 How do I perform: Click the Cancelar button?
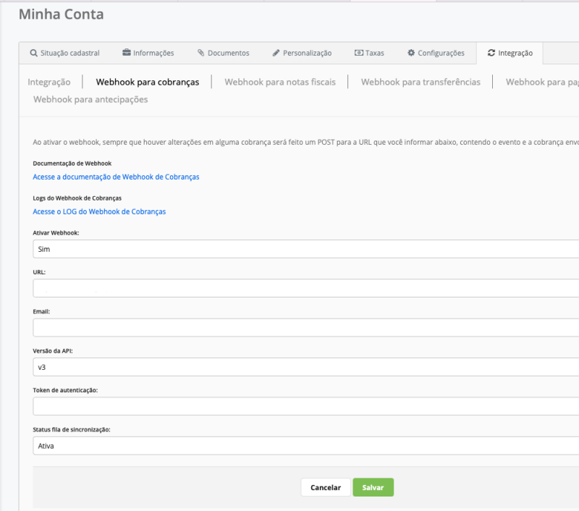[x=325, y=487]
